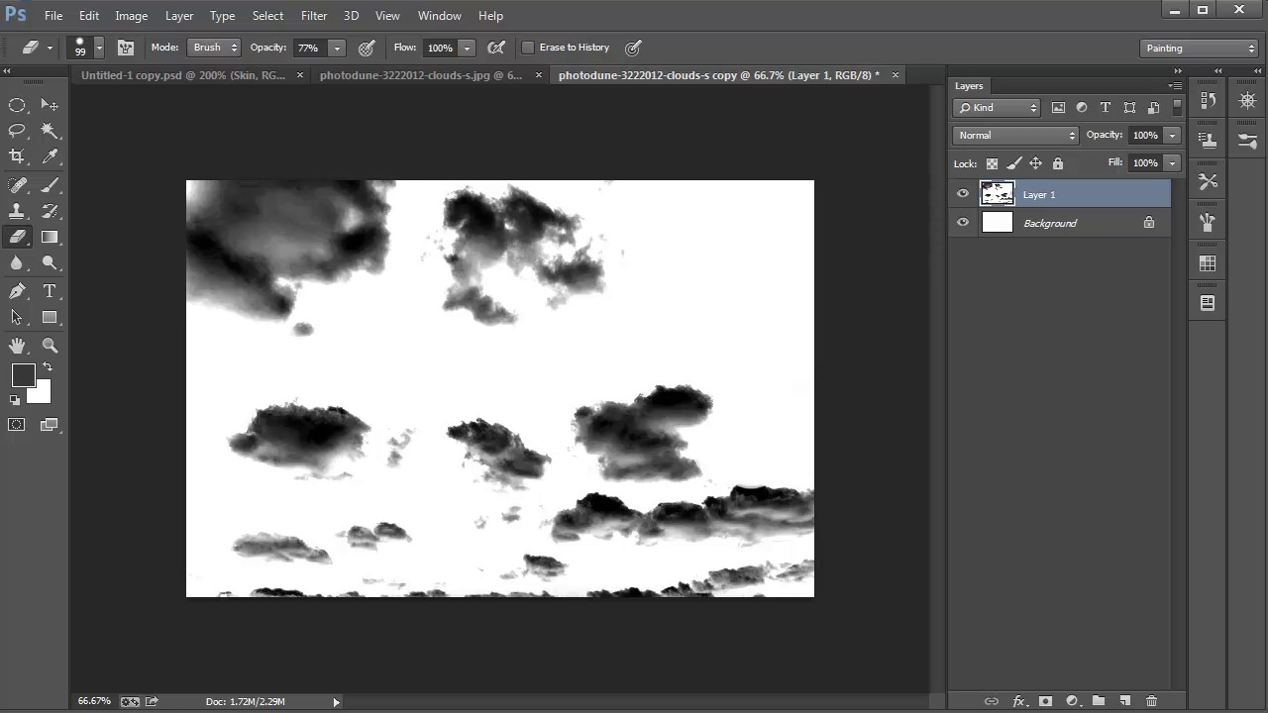Open the layer Fill dropdown arrow
1268x713 pixels.
click(x=1172, y=163)
